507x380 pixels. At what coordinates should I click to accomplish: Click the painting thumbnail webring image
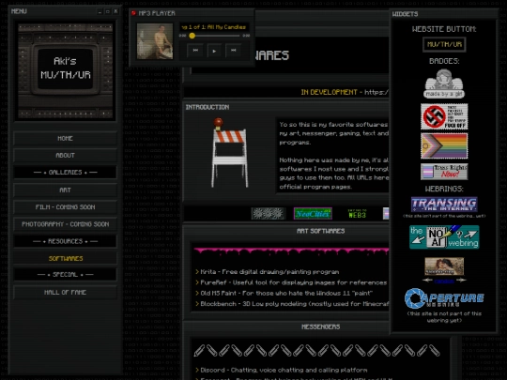[x=444, y=266]
